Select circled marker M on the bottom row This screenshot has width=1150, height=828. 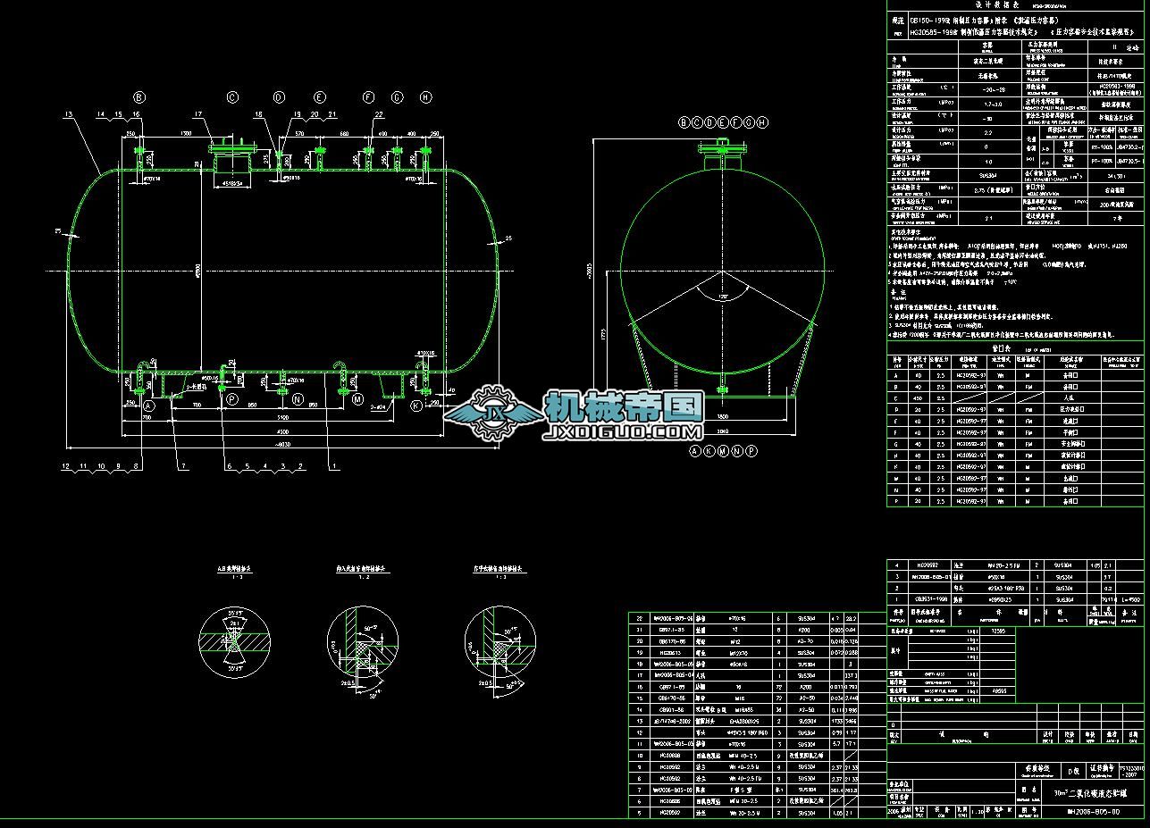click(357, 400)
